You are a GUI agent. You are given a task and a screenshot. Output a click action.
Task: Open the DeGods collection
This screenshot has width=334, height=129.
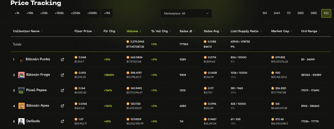click(x=34, y=121)
